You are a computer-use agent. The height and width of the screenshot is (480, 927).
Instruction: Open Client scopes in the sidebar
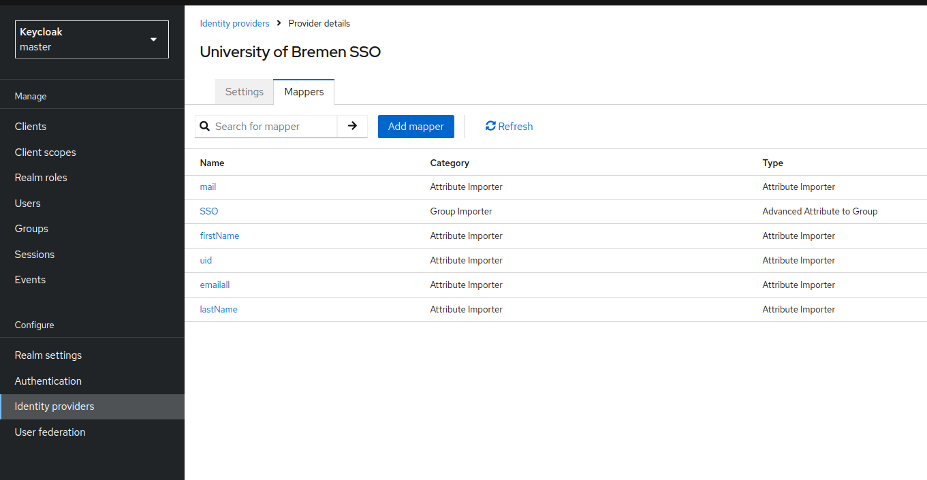coord(92,153)
